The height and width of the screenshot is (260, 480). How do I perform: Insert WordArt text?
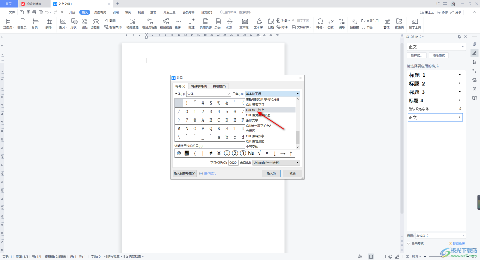tap(259, 24)
